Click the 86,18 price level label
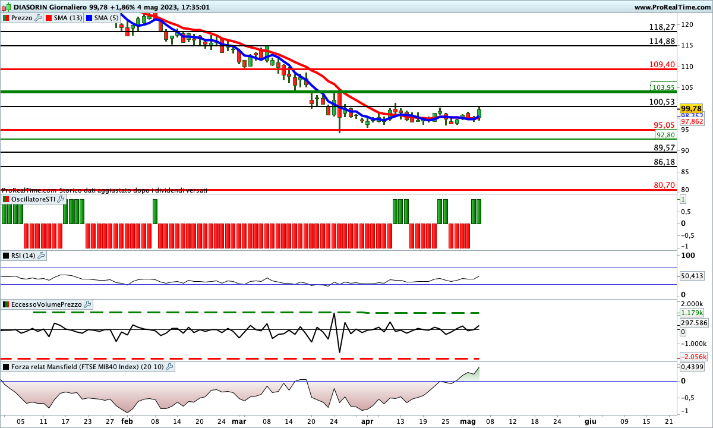The image size is (713, 428). click(664, 162)
